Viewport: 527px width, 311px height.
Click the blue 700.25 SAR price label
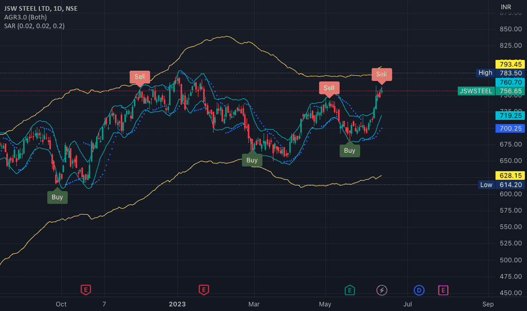tap(510, 128)
